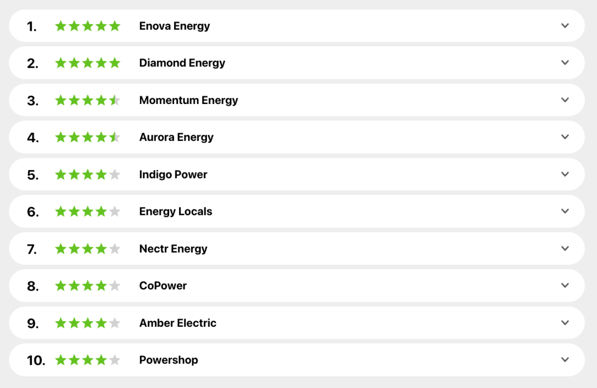Select the first star for Energy Locals
Image resolution: width=597 pixels, height=388 pixels.
pos(60,211)
